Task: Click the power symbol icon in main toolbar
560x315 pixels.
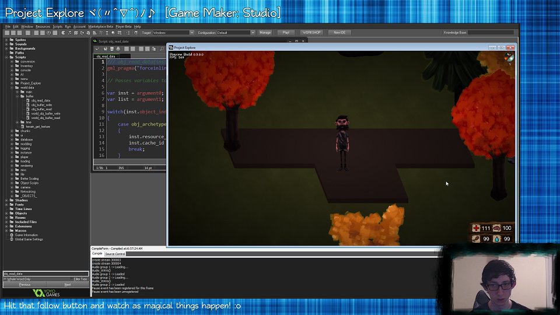Action: tap(48, 33)
